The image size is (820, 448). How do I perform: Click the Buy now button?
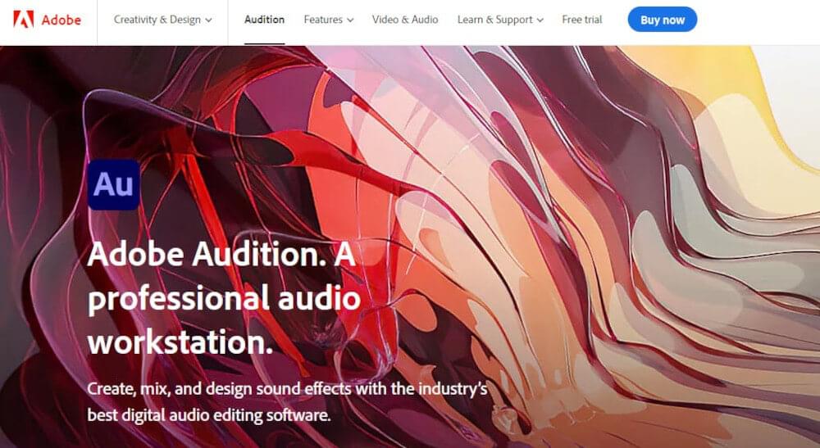click(662, 20)
